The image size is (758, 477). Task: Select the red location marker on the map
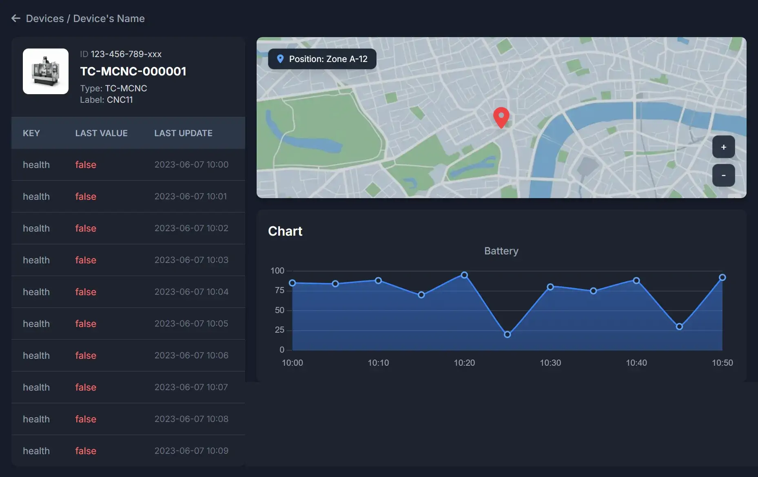coord(501,117)
